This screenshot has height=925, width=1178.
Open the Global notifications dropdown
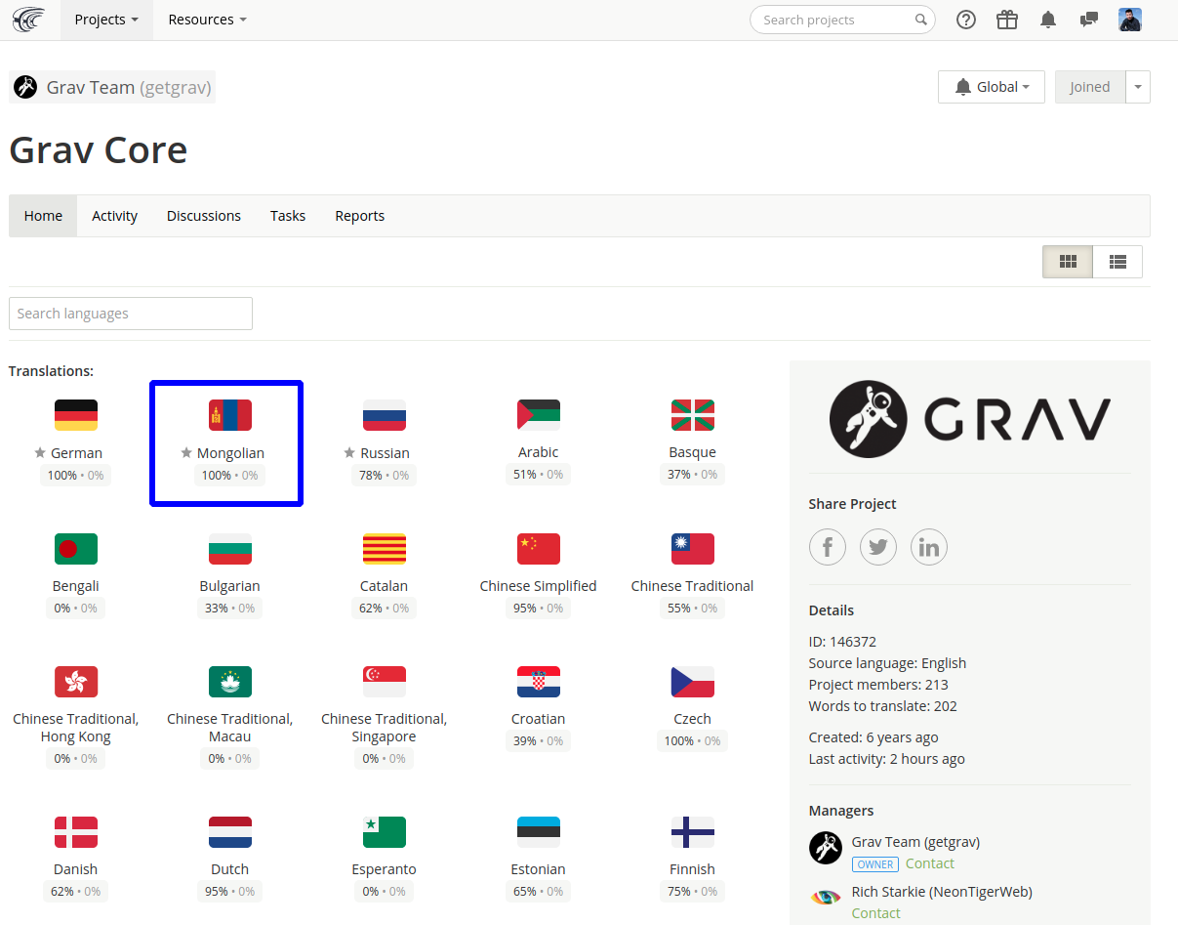992,87
